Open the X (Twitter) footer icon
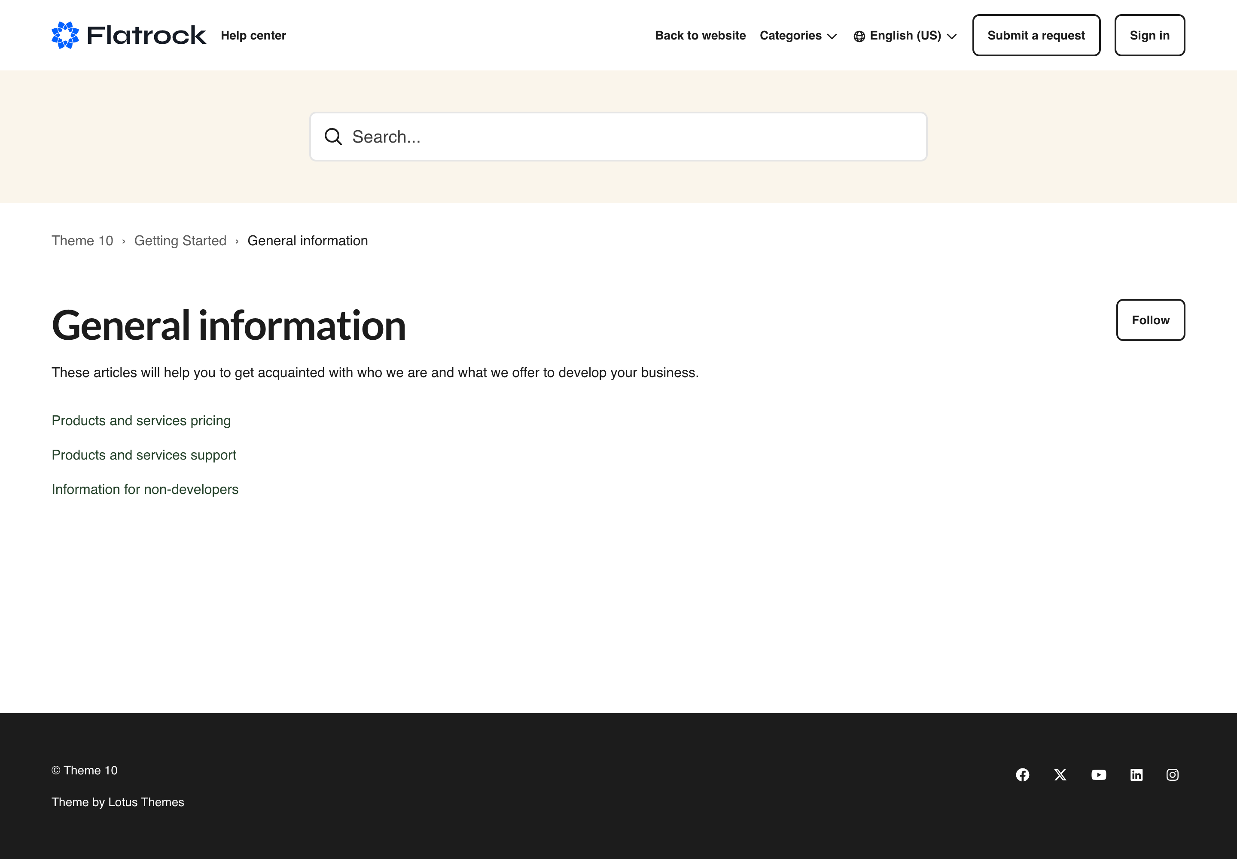Screen dimensions: 1237x859 [x=1060, y=774]
